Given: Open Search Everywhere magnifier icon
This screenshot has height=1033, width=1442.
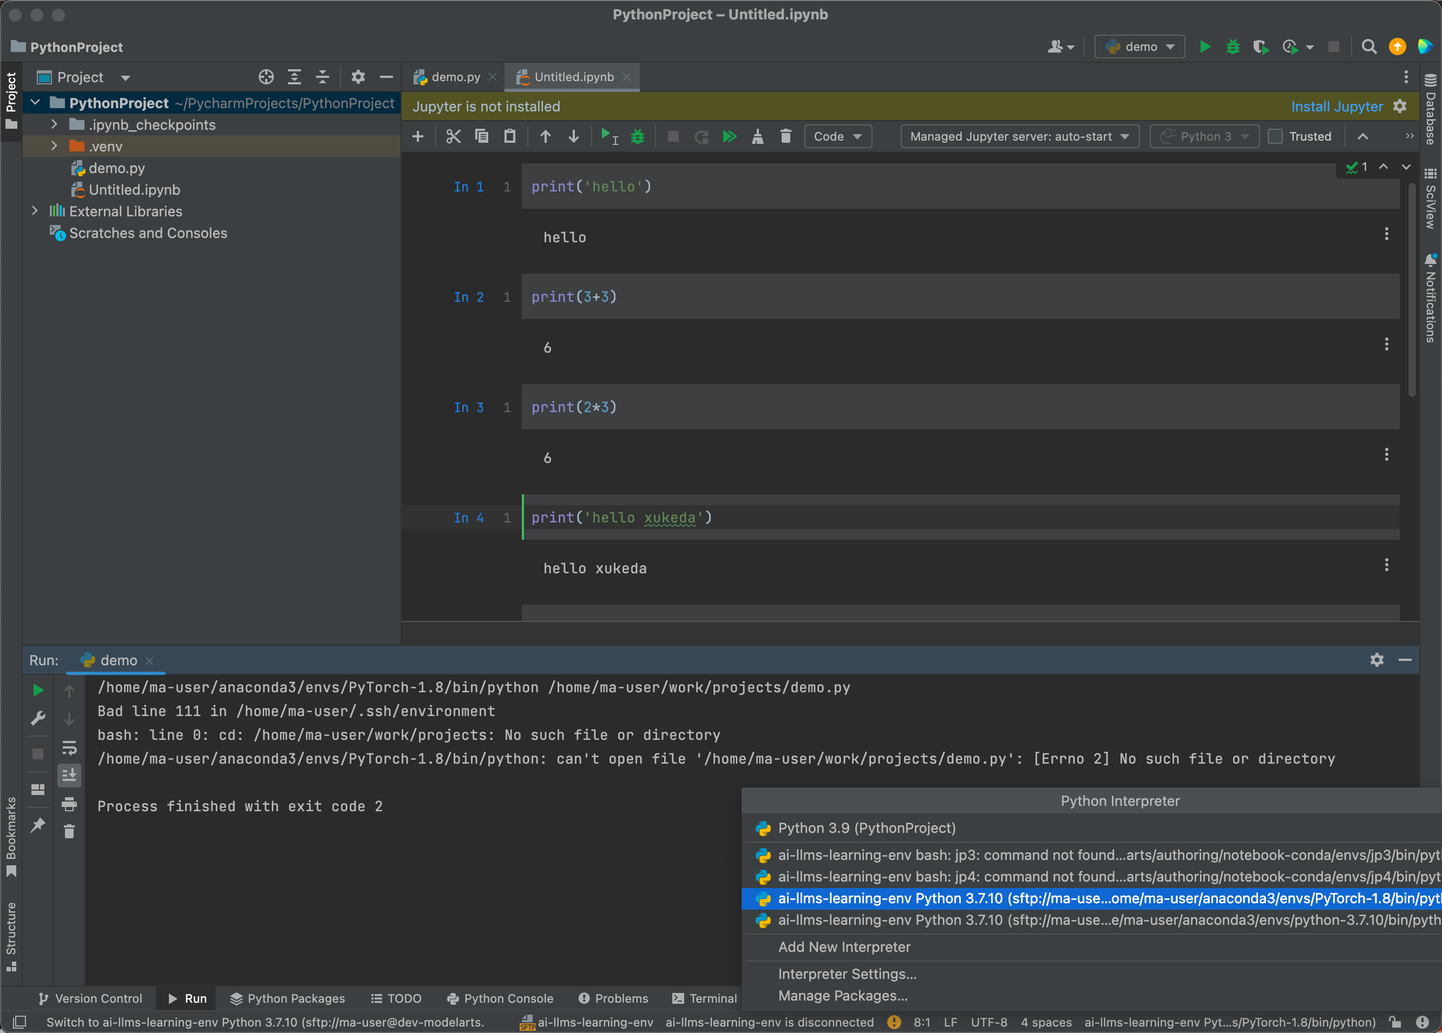Looking at the screenshot, I should point(1369,47).
